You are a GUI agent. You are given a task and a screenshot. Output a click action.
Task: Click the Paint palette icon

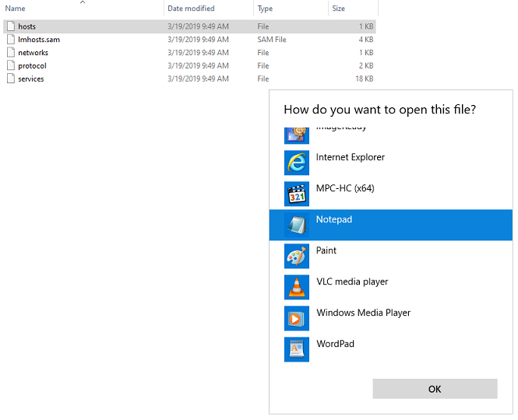297,256
